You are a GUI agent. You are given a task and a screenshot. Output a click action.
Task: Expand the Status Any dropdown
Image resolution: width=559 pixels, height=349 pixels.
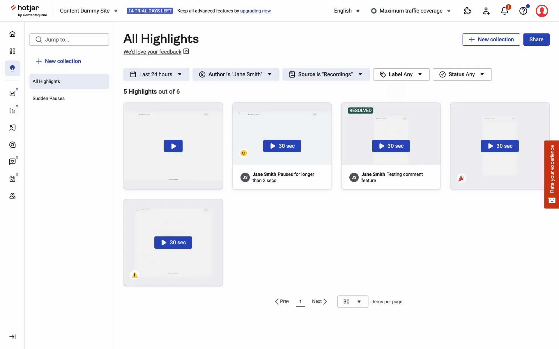[x=462, y=74]
